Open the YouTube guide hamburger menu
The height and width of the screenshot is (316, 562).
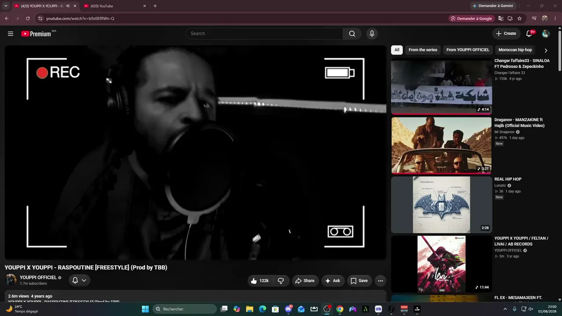pos(11,34)
